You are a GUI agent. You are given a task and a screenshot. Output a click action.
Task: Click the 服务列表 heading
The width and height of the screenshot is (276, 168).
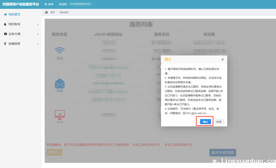(x=141, y=24)
